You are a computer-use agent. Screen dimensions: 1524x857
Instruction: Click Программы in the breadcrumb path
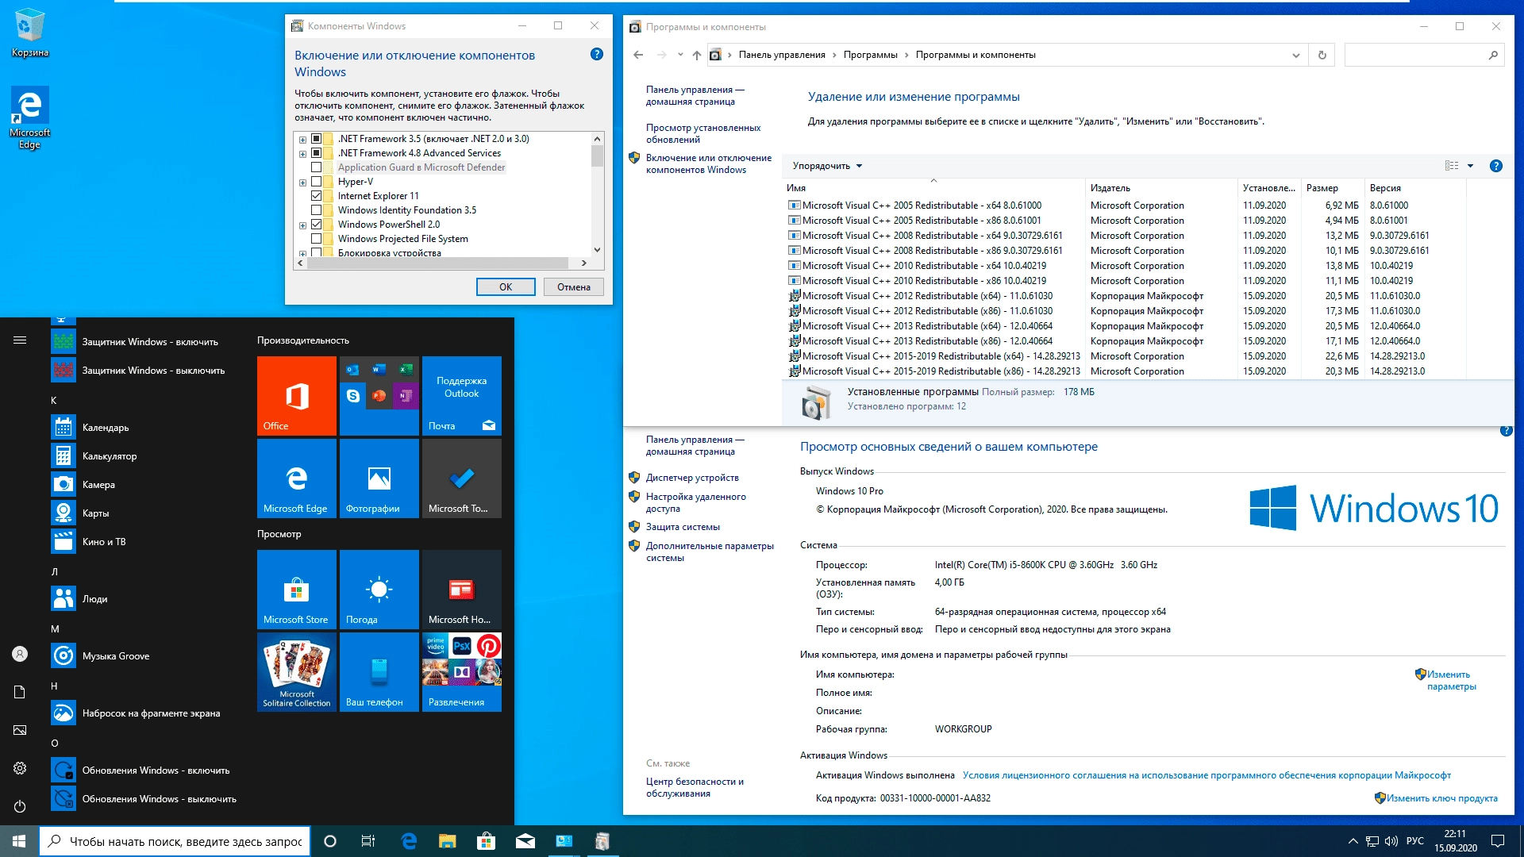point(870,55)
